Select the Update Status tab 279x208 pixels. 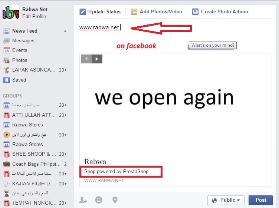click(100, 11)
